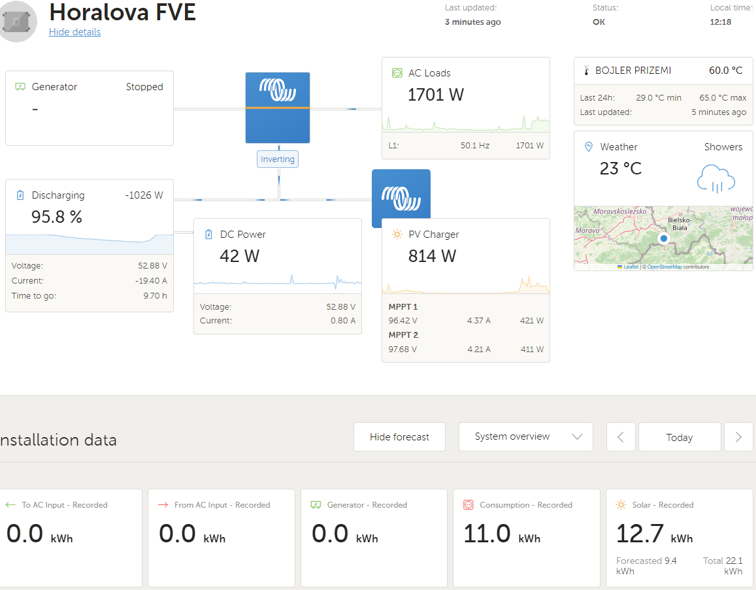Click the rain showers cloud icon
Image resolution: width=756 pixels, height=590 pixels.
pos(716,178)
